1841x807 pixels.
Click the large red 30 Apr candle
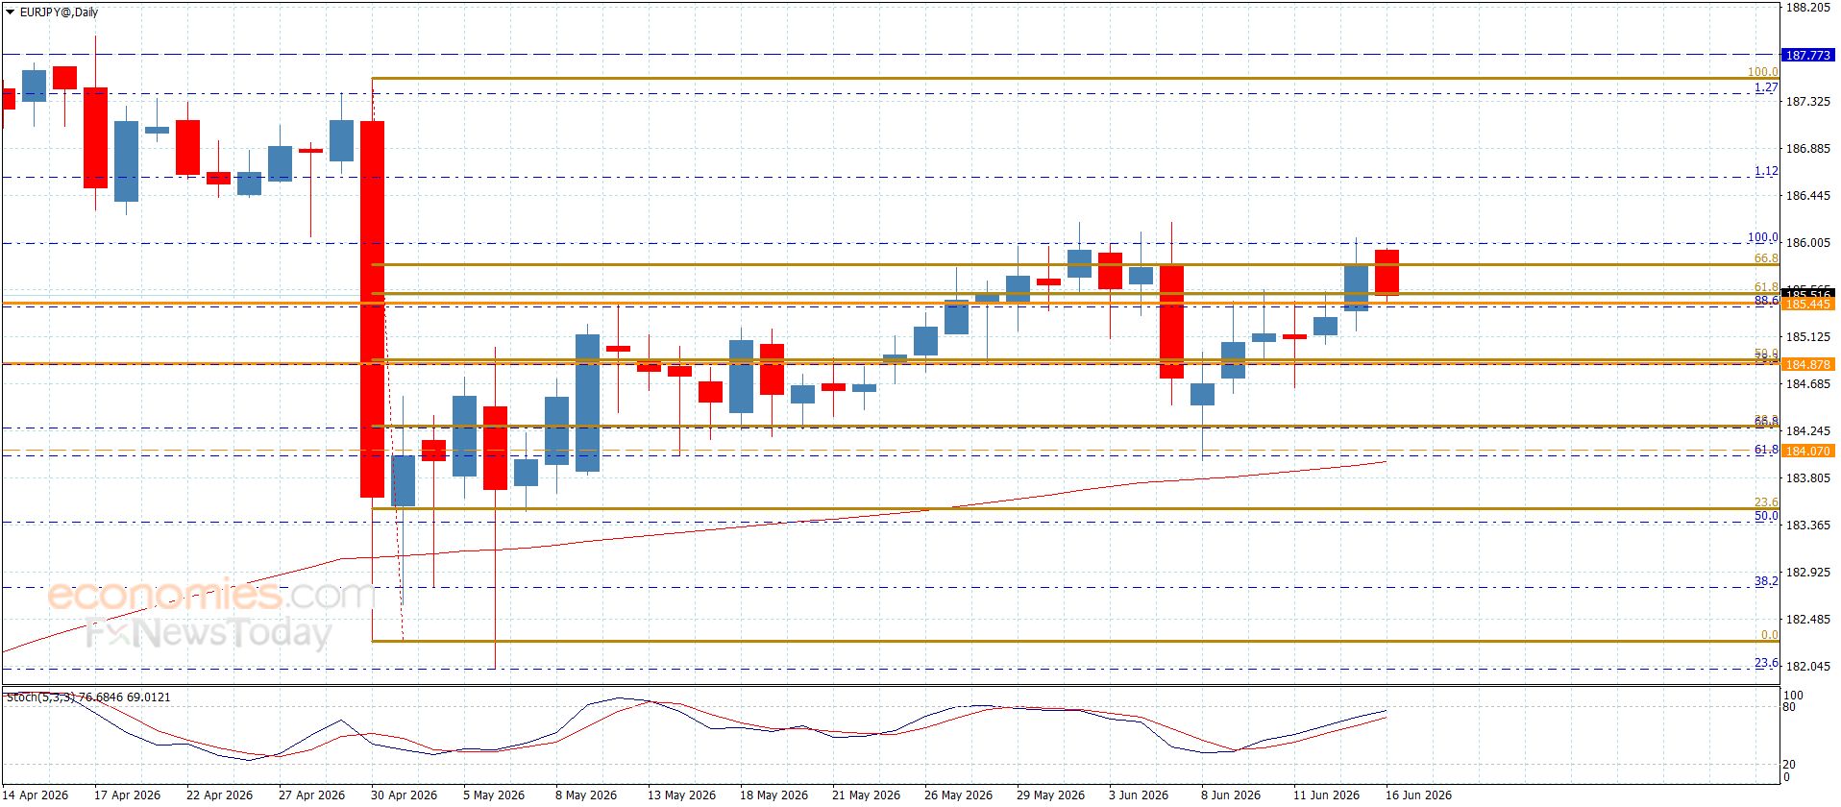click(372, 309)
